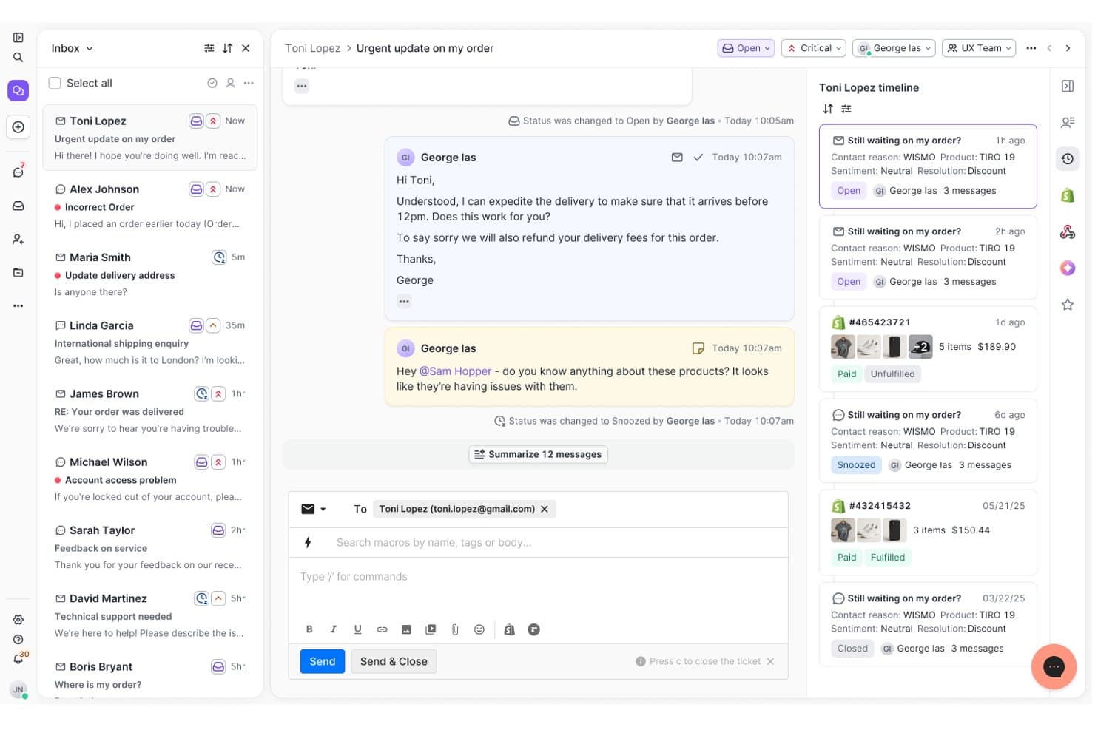The height and width of the screenshot is (730, 1095).
Task: Expand the ellipsis under George's message
Action: [x=404, y=302]
